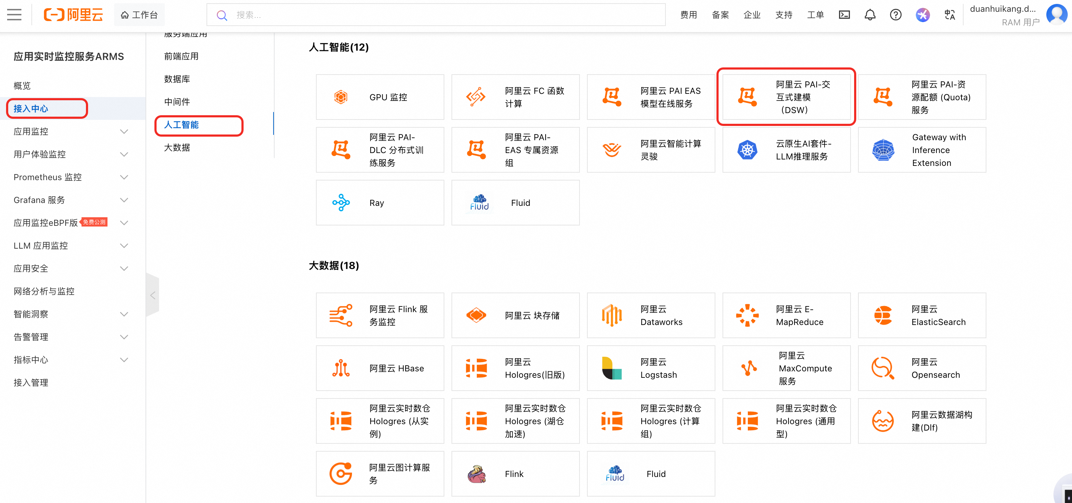
Task: Collapse the sidebar with arrow handle
Action: point(153,295)
